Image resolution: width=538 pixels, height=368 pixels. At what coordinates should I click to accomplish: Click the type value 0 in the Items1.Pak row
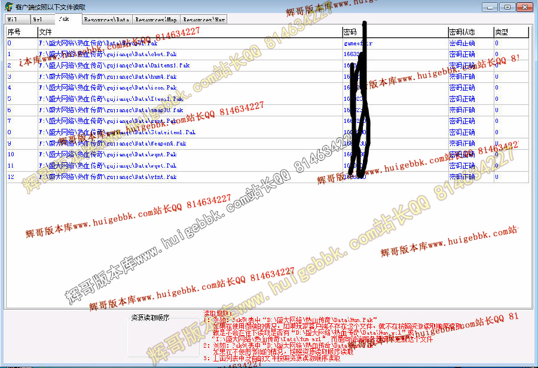[x=497, y=98]
